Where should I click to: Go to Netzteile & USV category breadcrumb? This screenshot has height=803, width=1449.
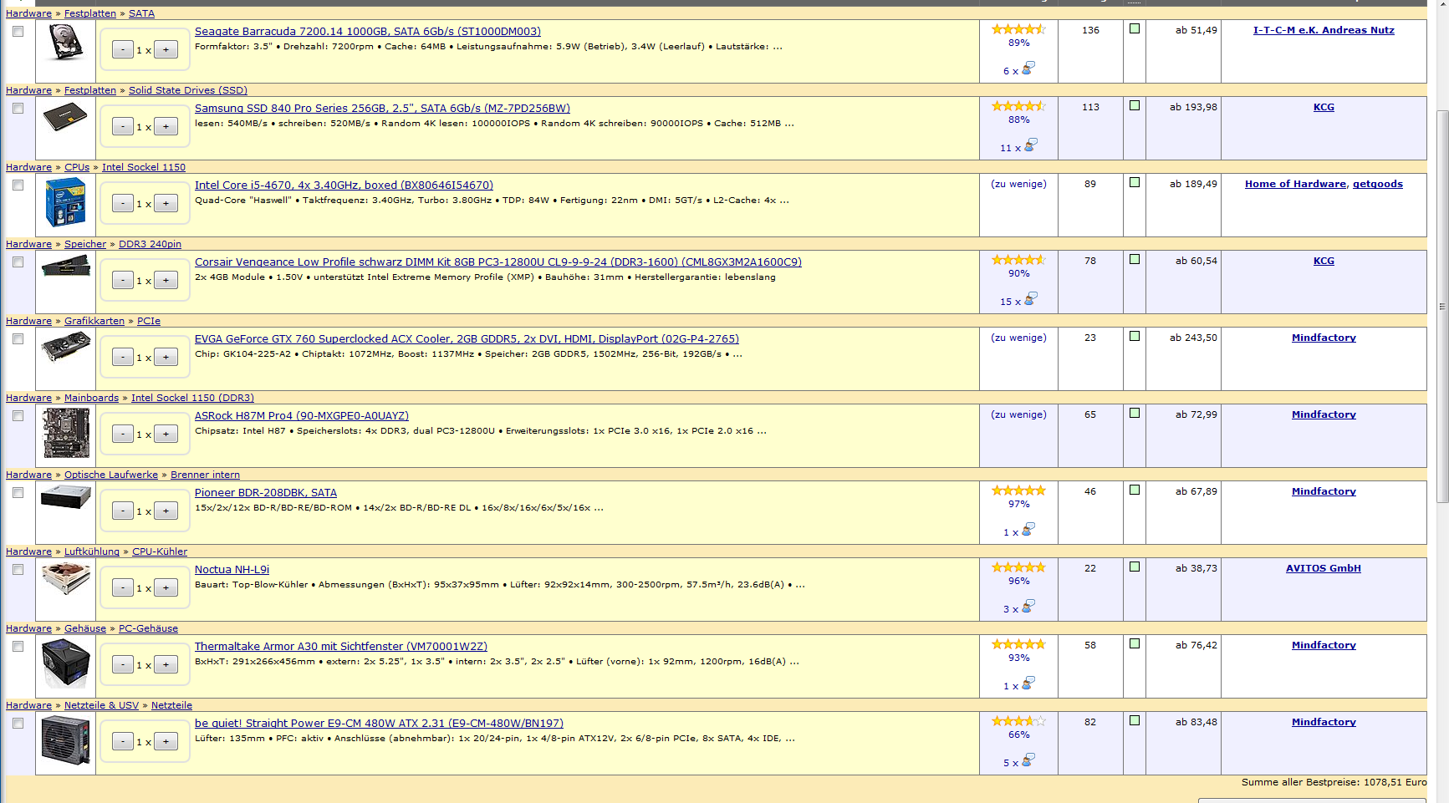(101, 705)
